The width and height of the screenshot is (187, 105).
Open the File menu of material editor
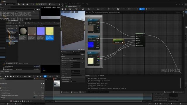[x=66, y=4]
